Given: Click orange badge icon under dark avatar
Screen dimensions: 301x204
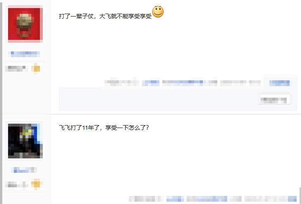Looking at the screenshot, I should tap(36, 184).
